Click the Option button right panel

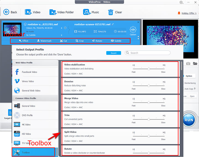[189, 76]
